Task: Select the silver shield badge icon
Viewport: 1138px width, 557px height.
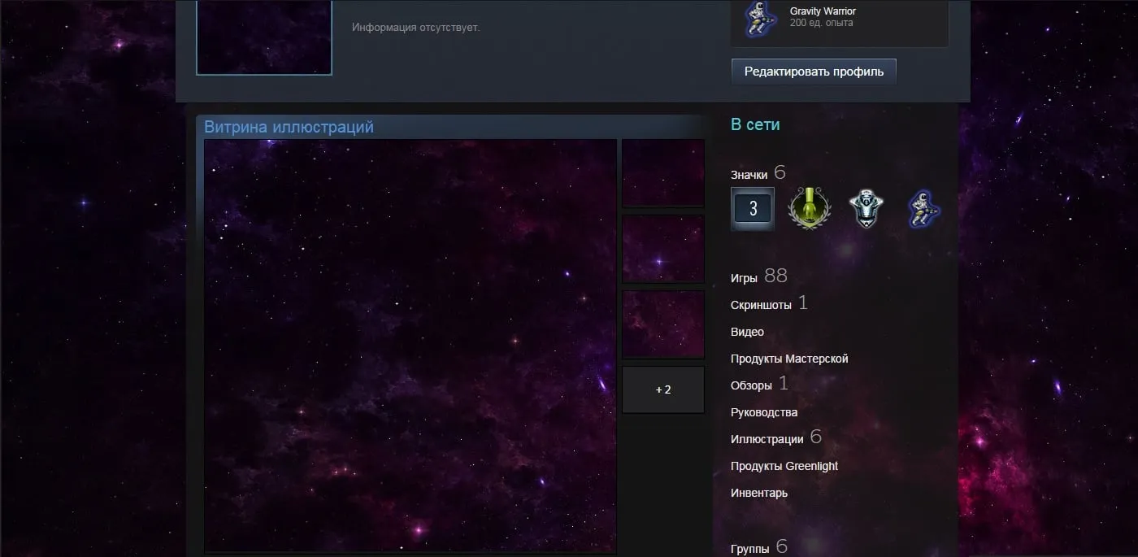Action: 866,208
